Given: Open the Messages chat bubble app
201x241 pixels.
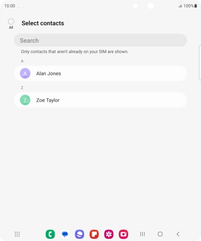Looking at the screenshot, I should pos(65,234).
